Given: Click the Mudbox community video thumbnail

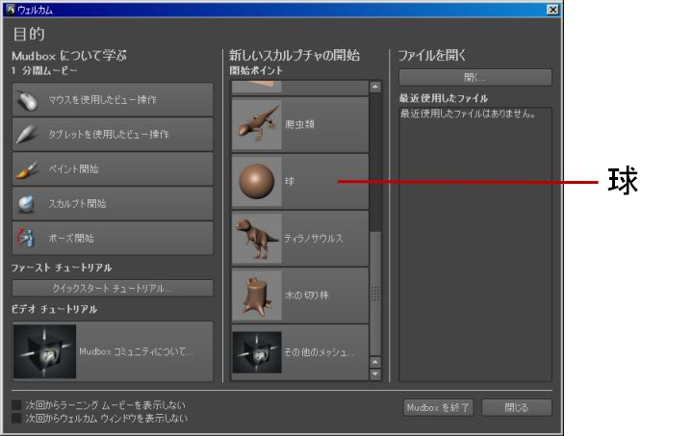Looking at the screenshot, I should (44, 351).
